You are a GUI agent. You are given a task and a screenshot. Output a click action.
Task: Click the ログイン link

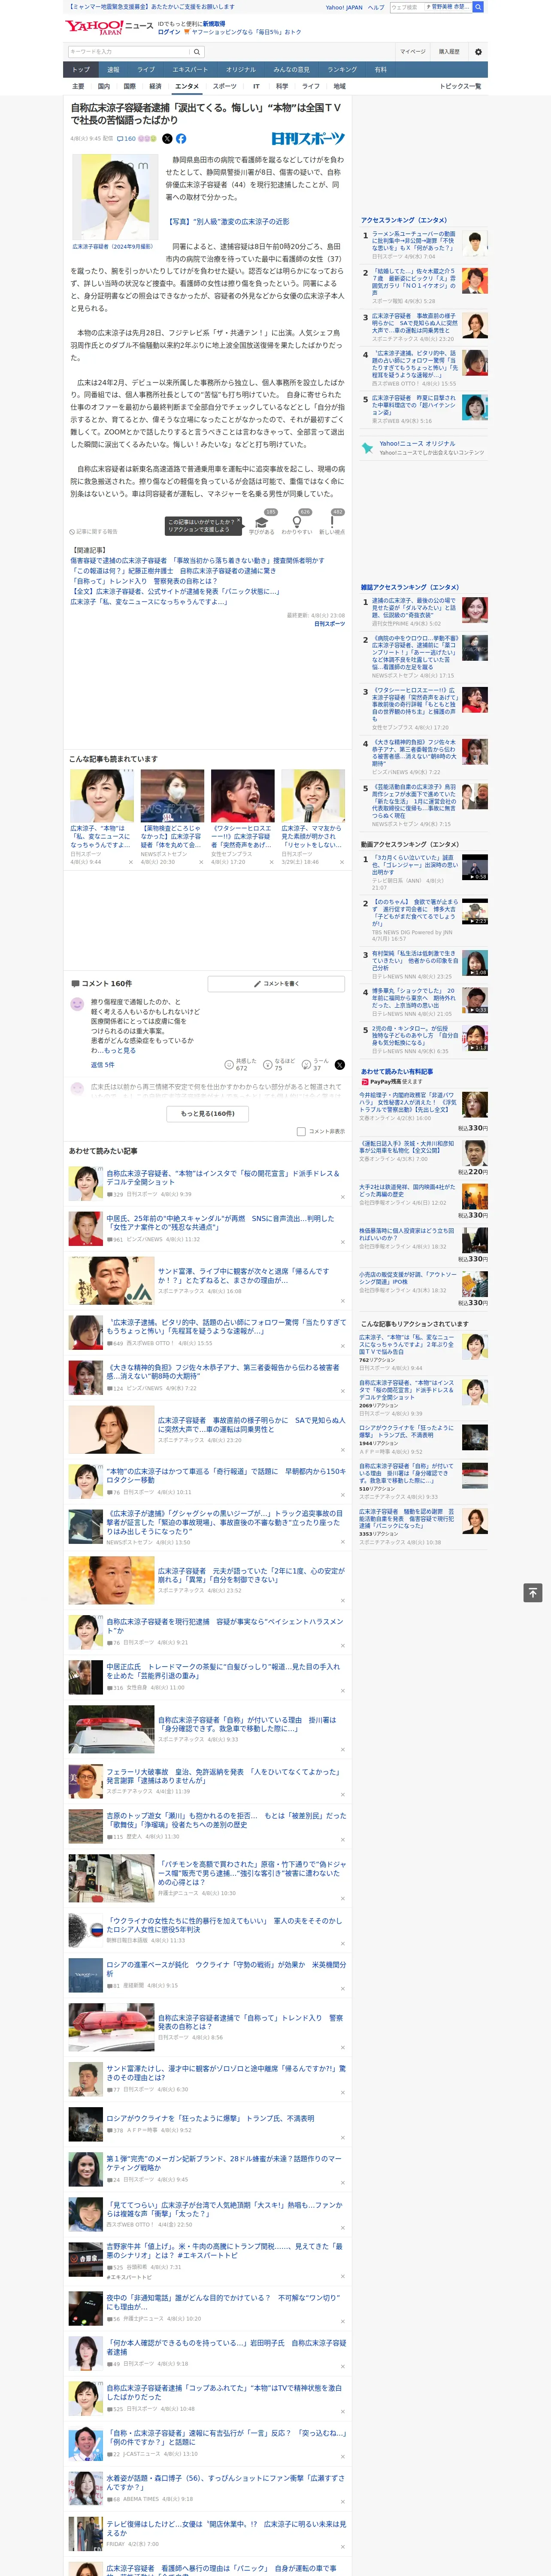(x=169, y=32)
